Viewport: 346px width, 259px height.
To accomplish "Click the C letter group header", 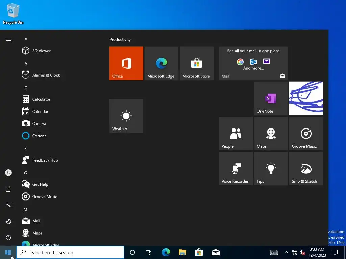I will 26,88.
